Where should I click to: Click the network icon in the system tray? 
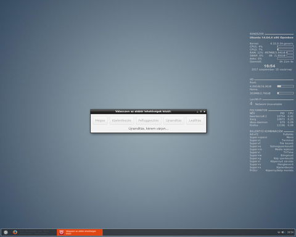pos(279,232)
